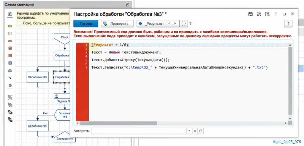Image resolution: width=304 pixels, height=146 pixels.
Task: Select the green start-point shape tool
Action: pyautogui.click(x=10, y=26)
